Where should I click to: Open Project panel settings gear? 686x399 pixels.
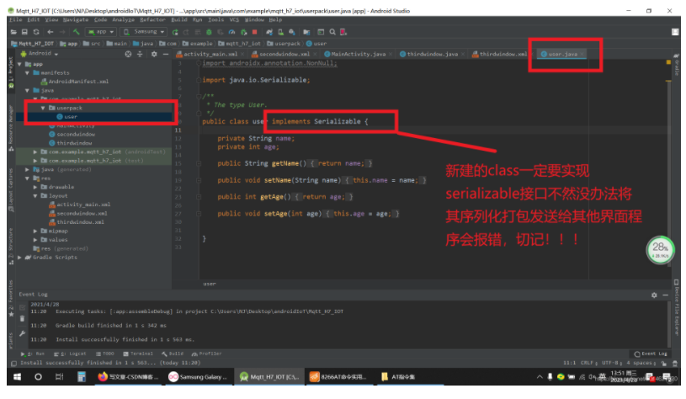(x=154, y=54)
